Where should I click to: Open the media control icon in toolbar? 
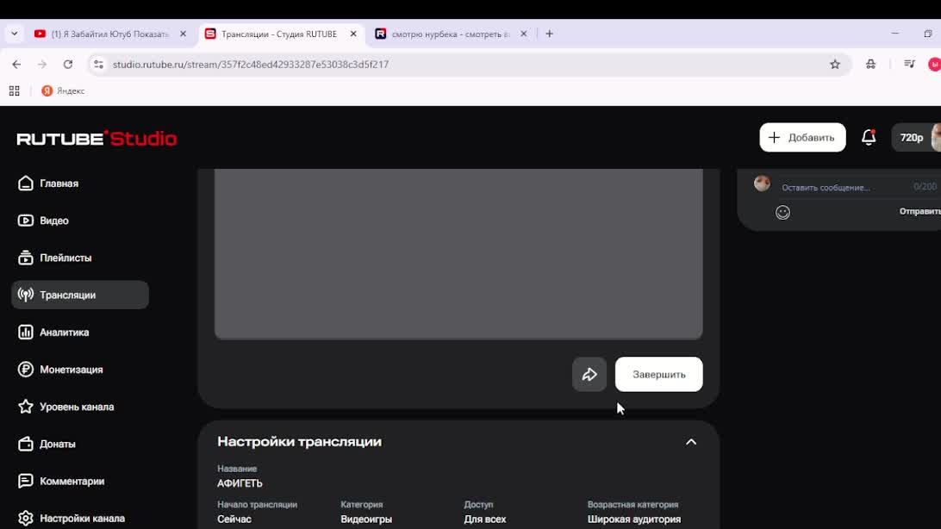pyautogui.click(x=909, y=64)
